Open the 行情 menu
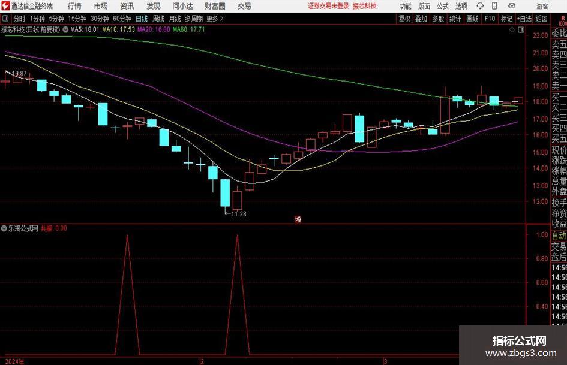This screenshot has height=365, width=567. (74, 6)
